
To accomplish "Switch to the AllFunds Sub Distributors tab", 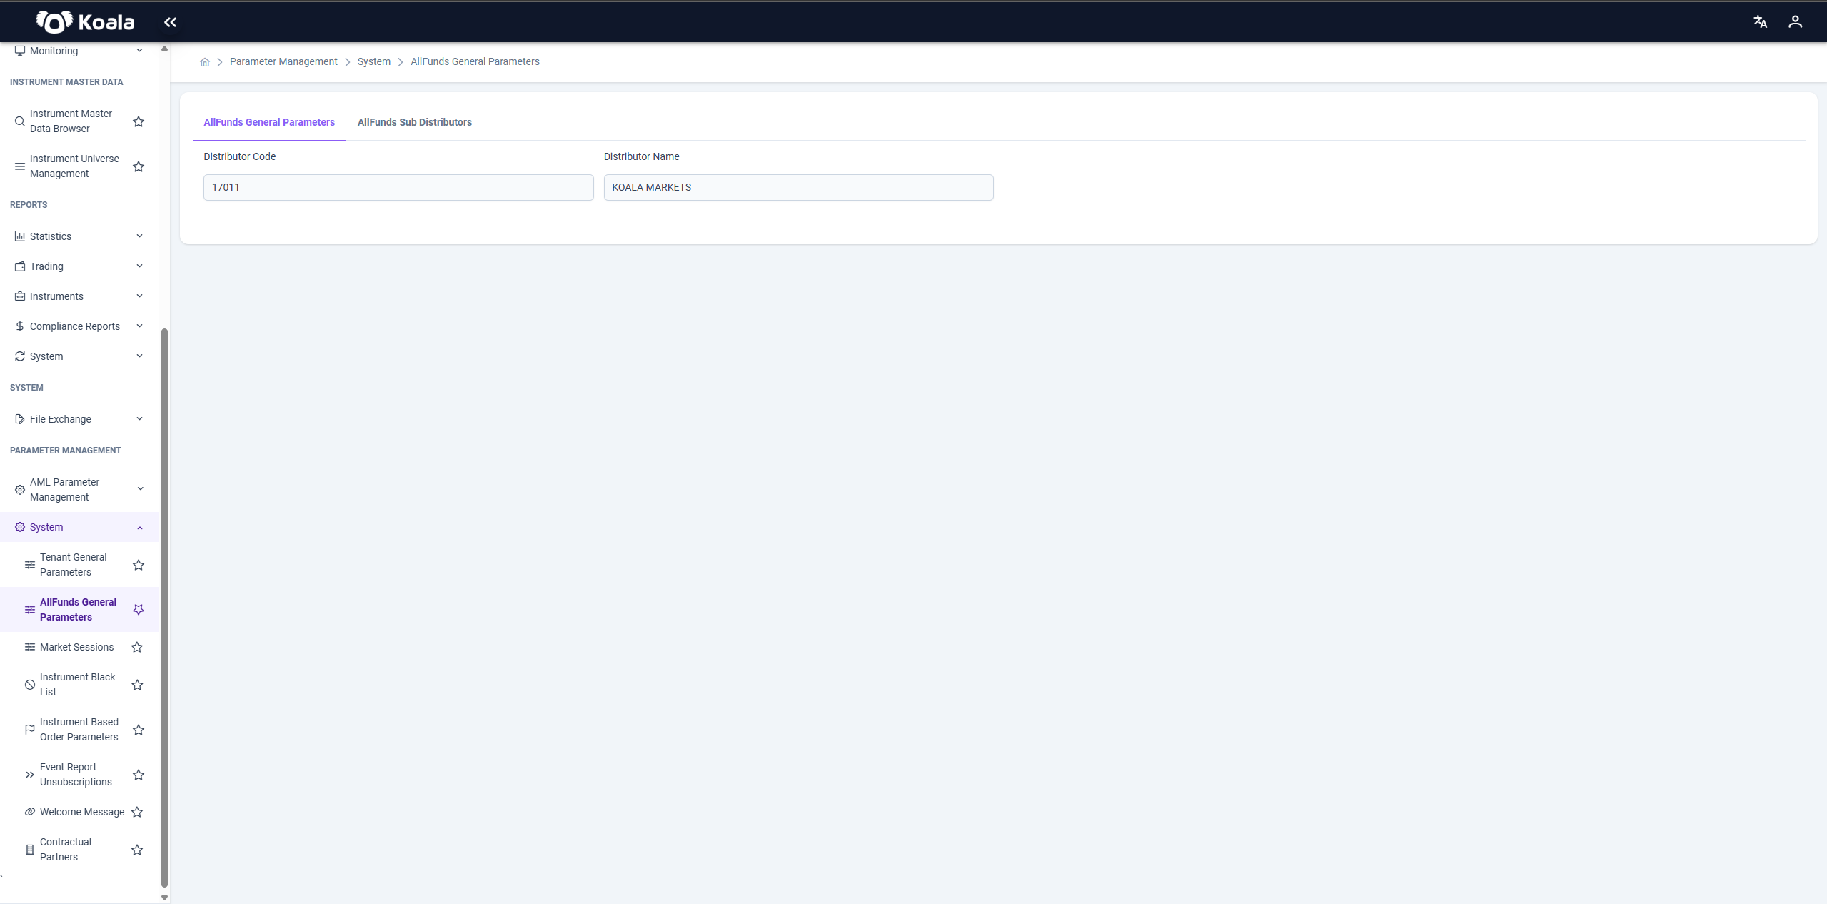I will [415, 122].
